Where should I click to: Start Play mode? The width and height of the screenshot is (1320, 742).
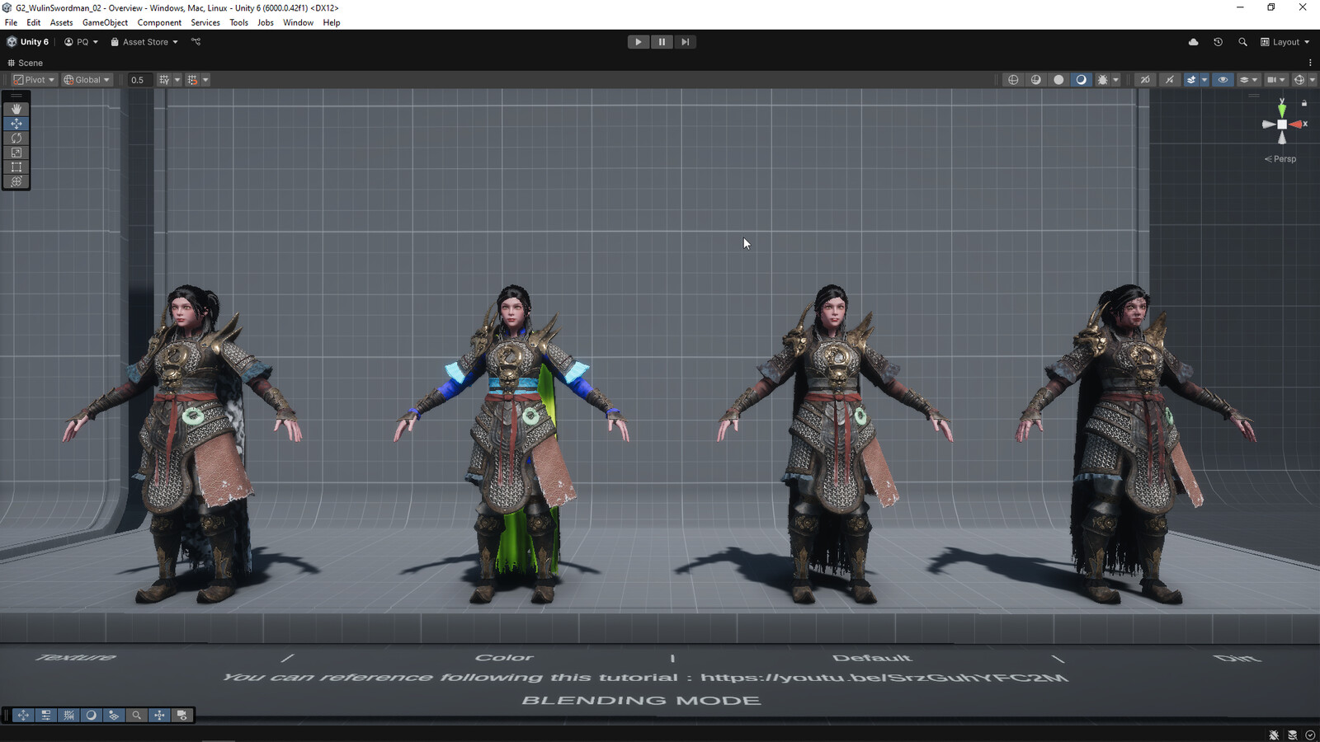click(639, 42)
